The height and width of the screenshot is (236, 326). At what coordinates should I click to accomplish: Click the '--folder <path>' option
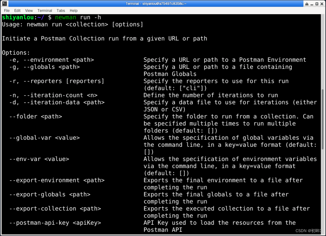(36, 116)
